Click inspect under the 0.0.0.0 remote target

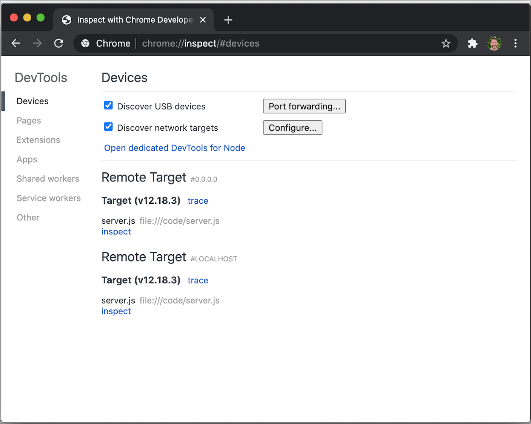tap(116, 232)
